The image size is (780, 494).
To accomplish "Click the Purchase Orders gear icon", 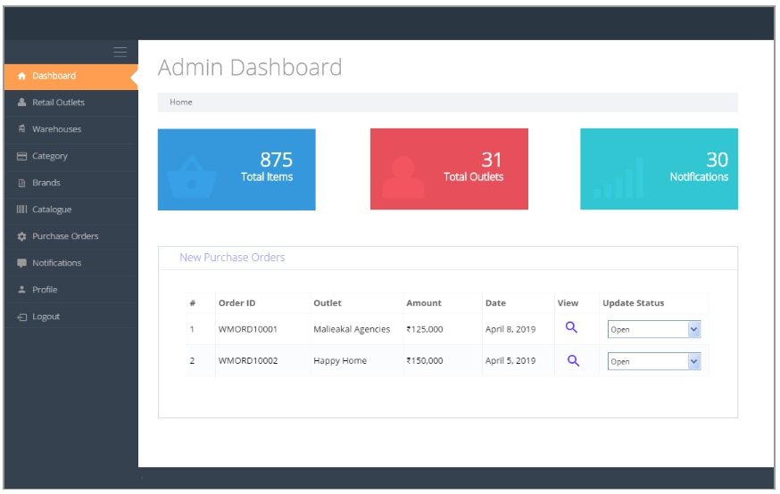I will pos(21,237).
